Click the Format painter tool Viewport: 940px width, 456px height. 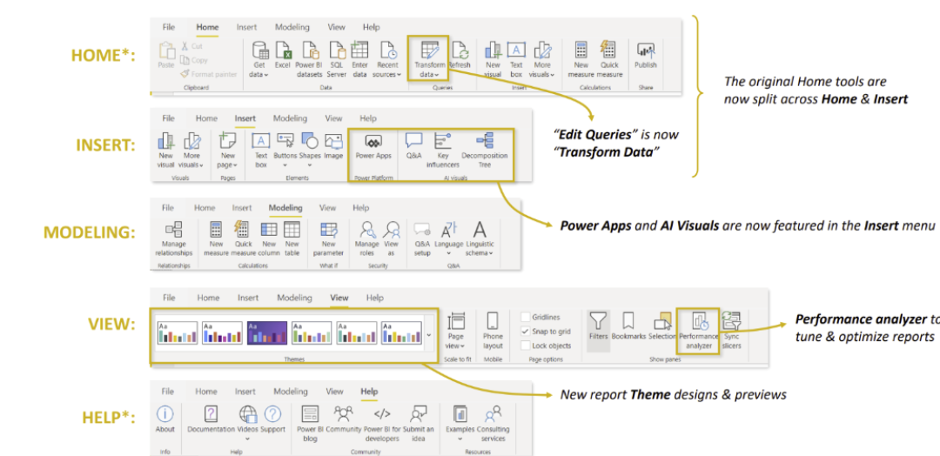coord(208,74)
